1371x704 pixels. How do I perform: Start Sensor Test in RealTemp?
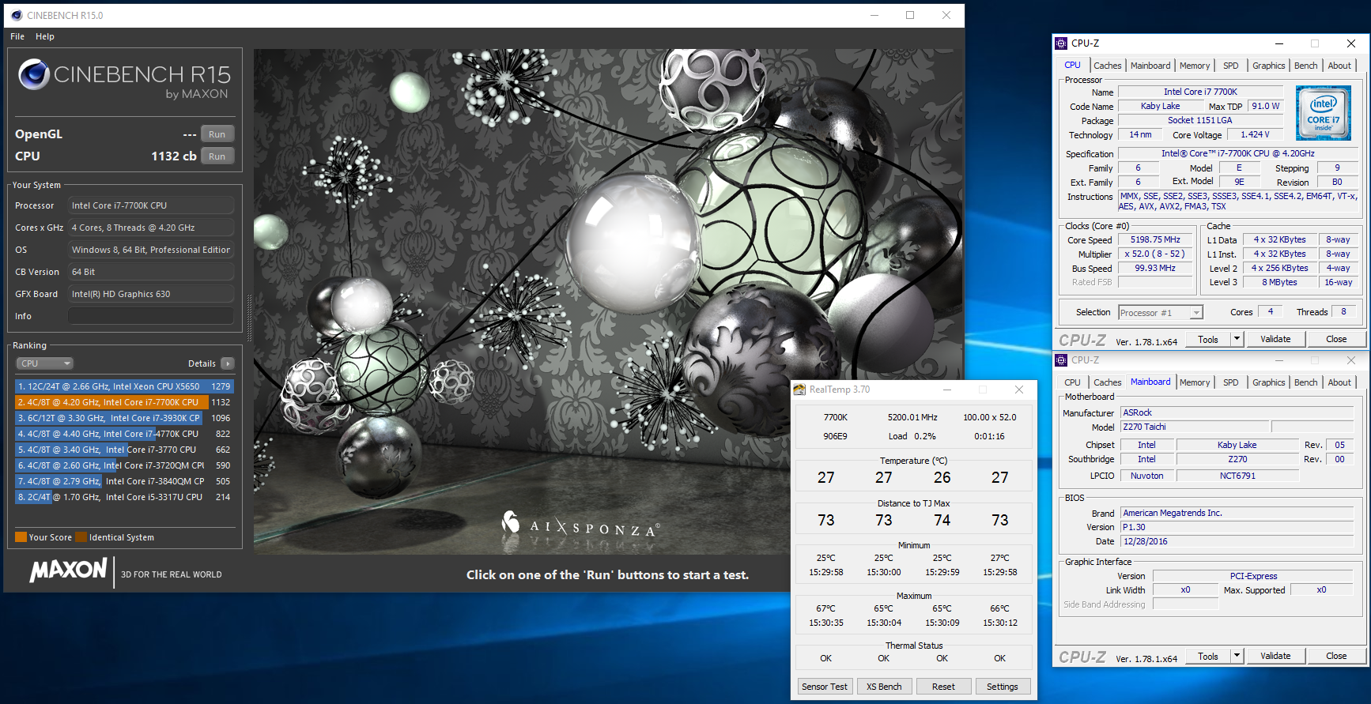click(825, 687)
